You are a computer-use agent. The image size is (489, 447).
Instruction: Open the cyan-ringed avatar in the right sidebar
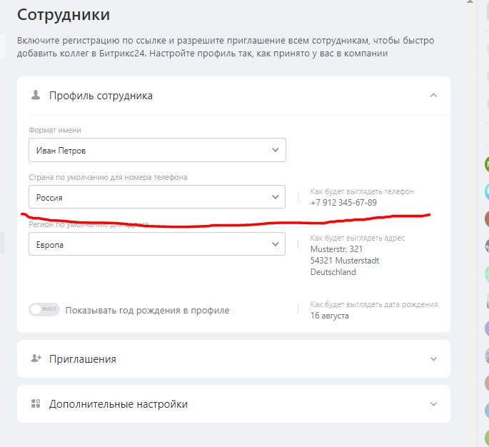tap(485, 191)
